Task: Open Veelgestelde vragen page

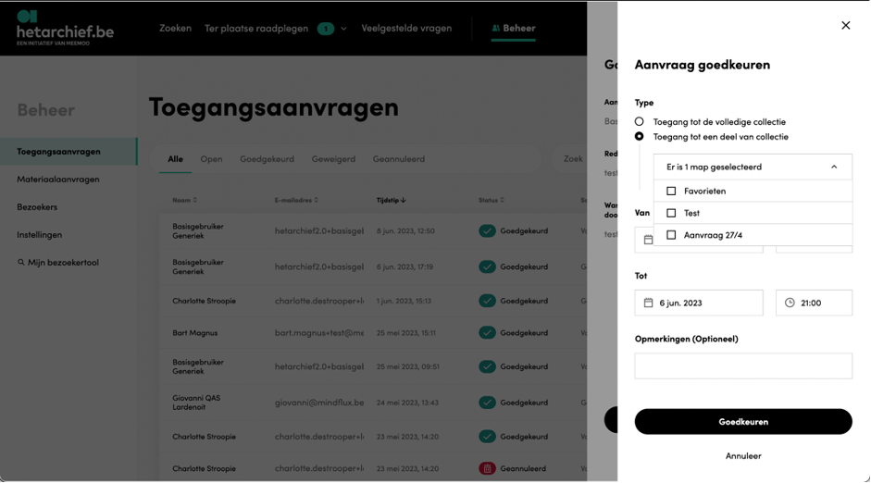Action: 406,29
